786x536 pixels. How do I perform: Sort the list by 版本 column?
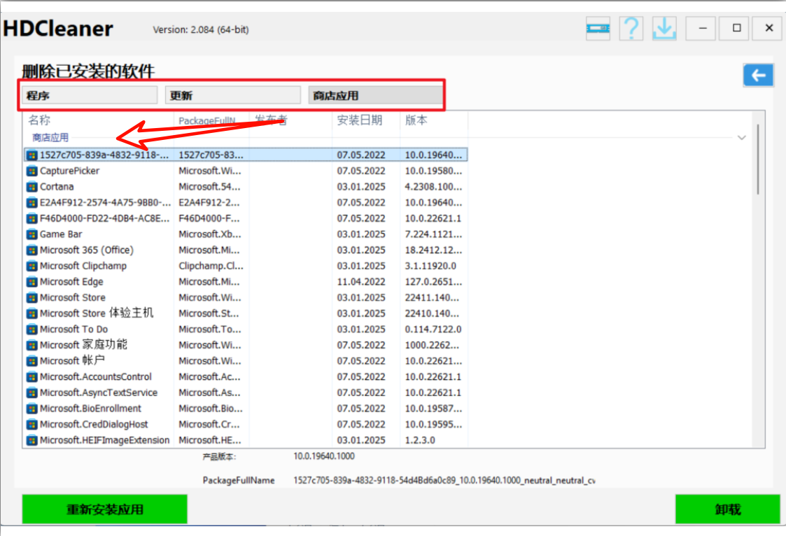416,120
